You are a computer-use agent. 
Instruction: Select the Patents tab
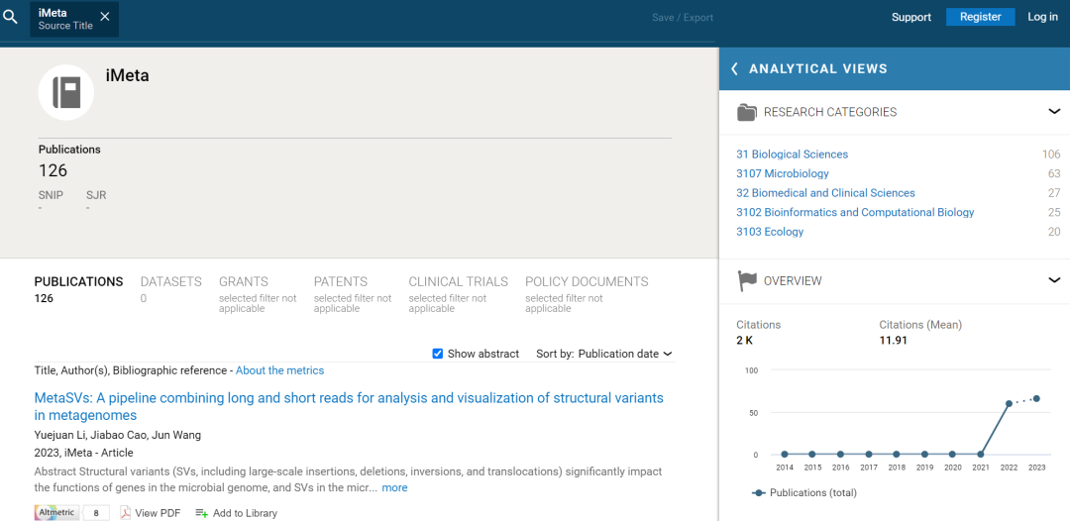(353, 294)
